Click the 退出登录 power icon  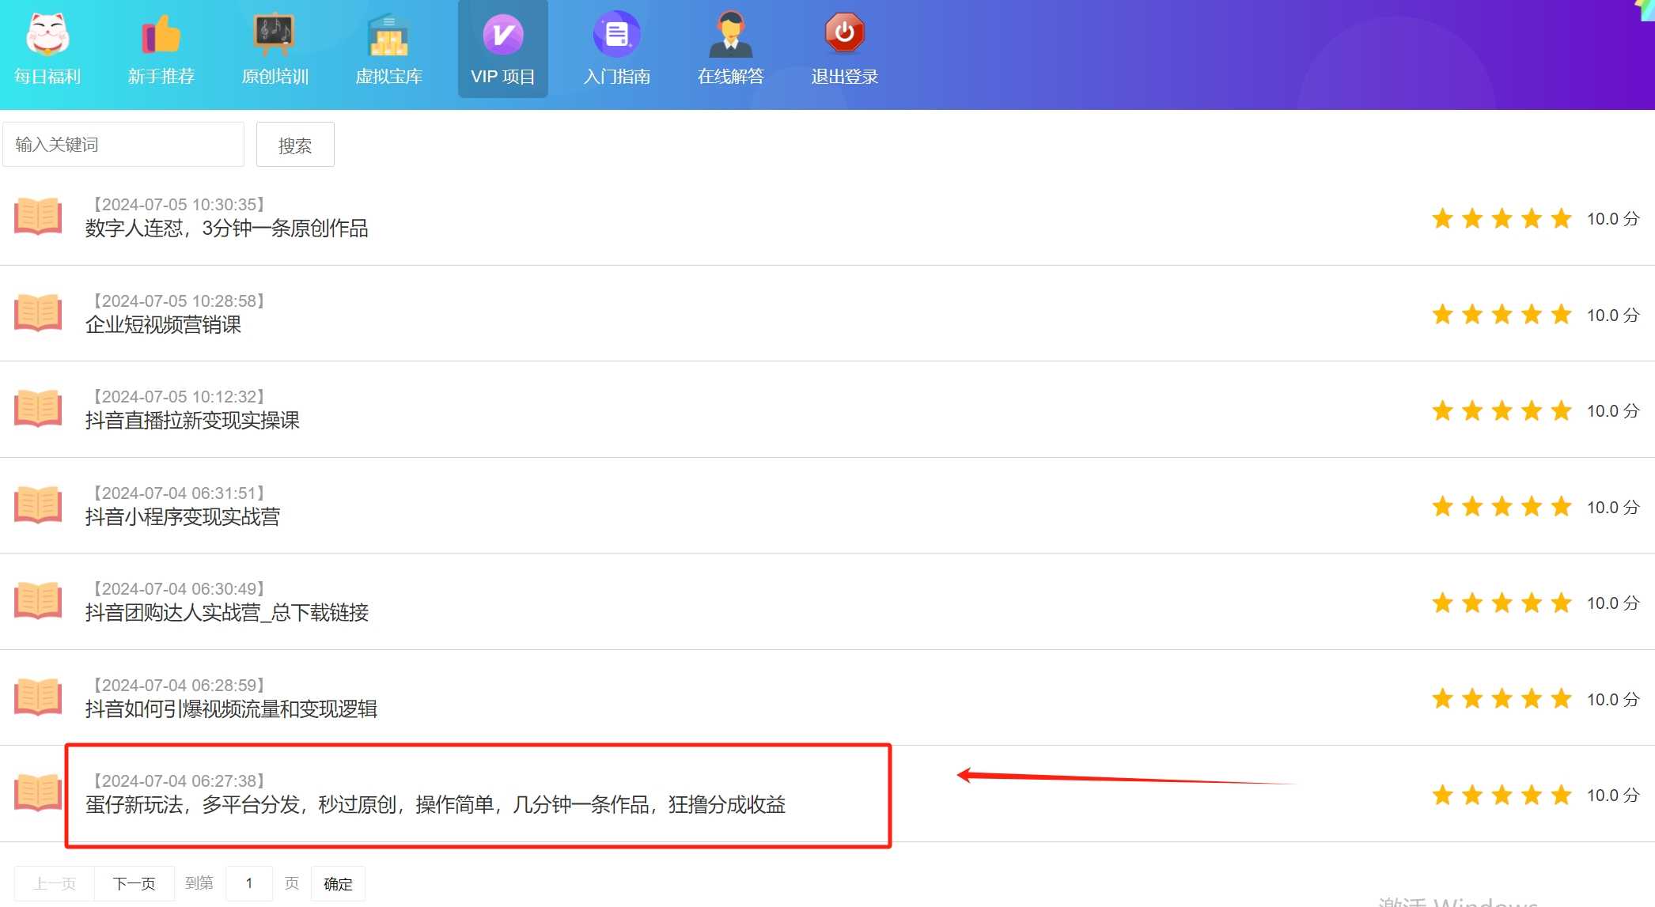[x=844, y=32]
